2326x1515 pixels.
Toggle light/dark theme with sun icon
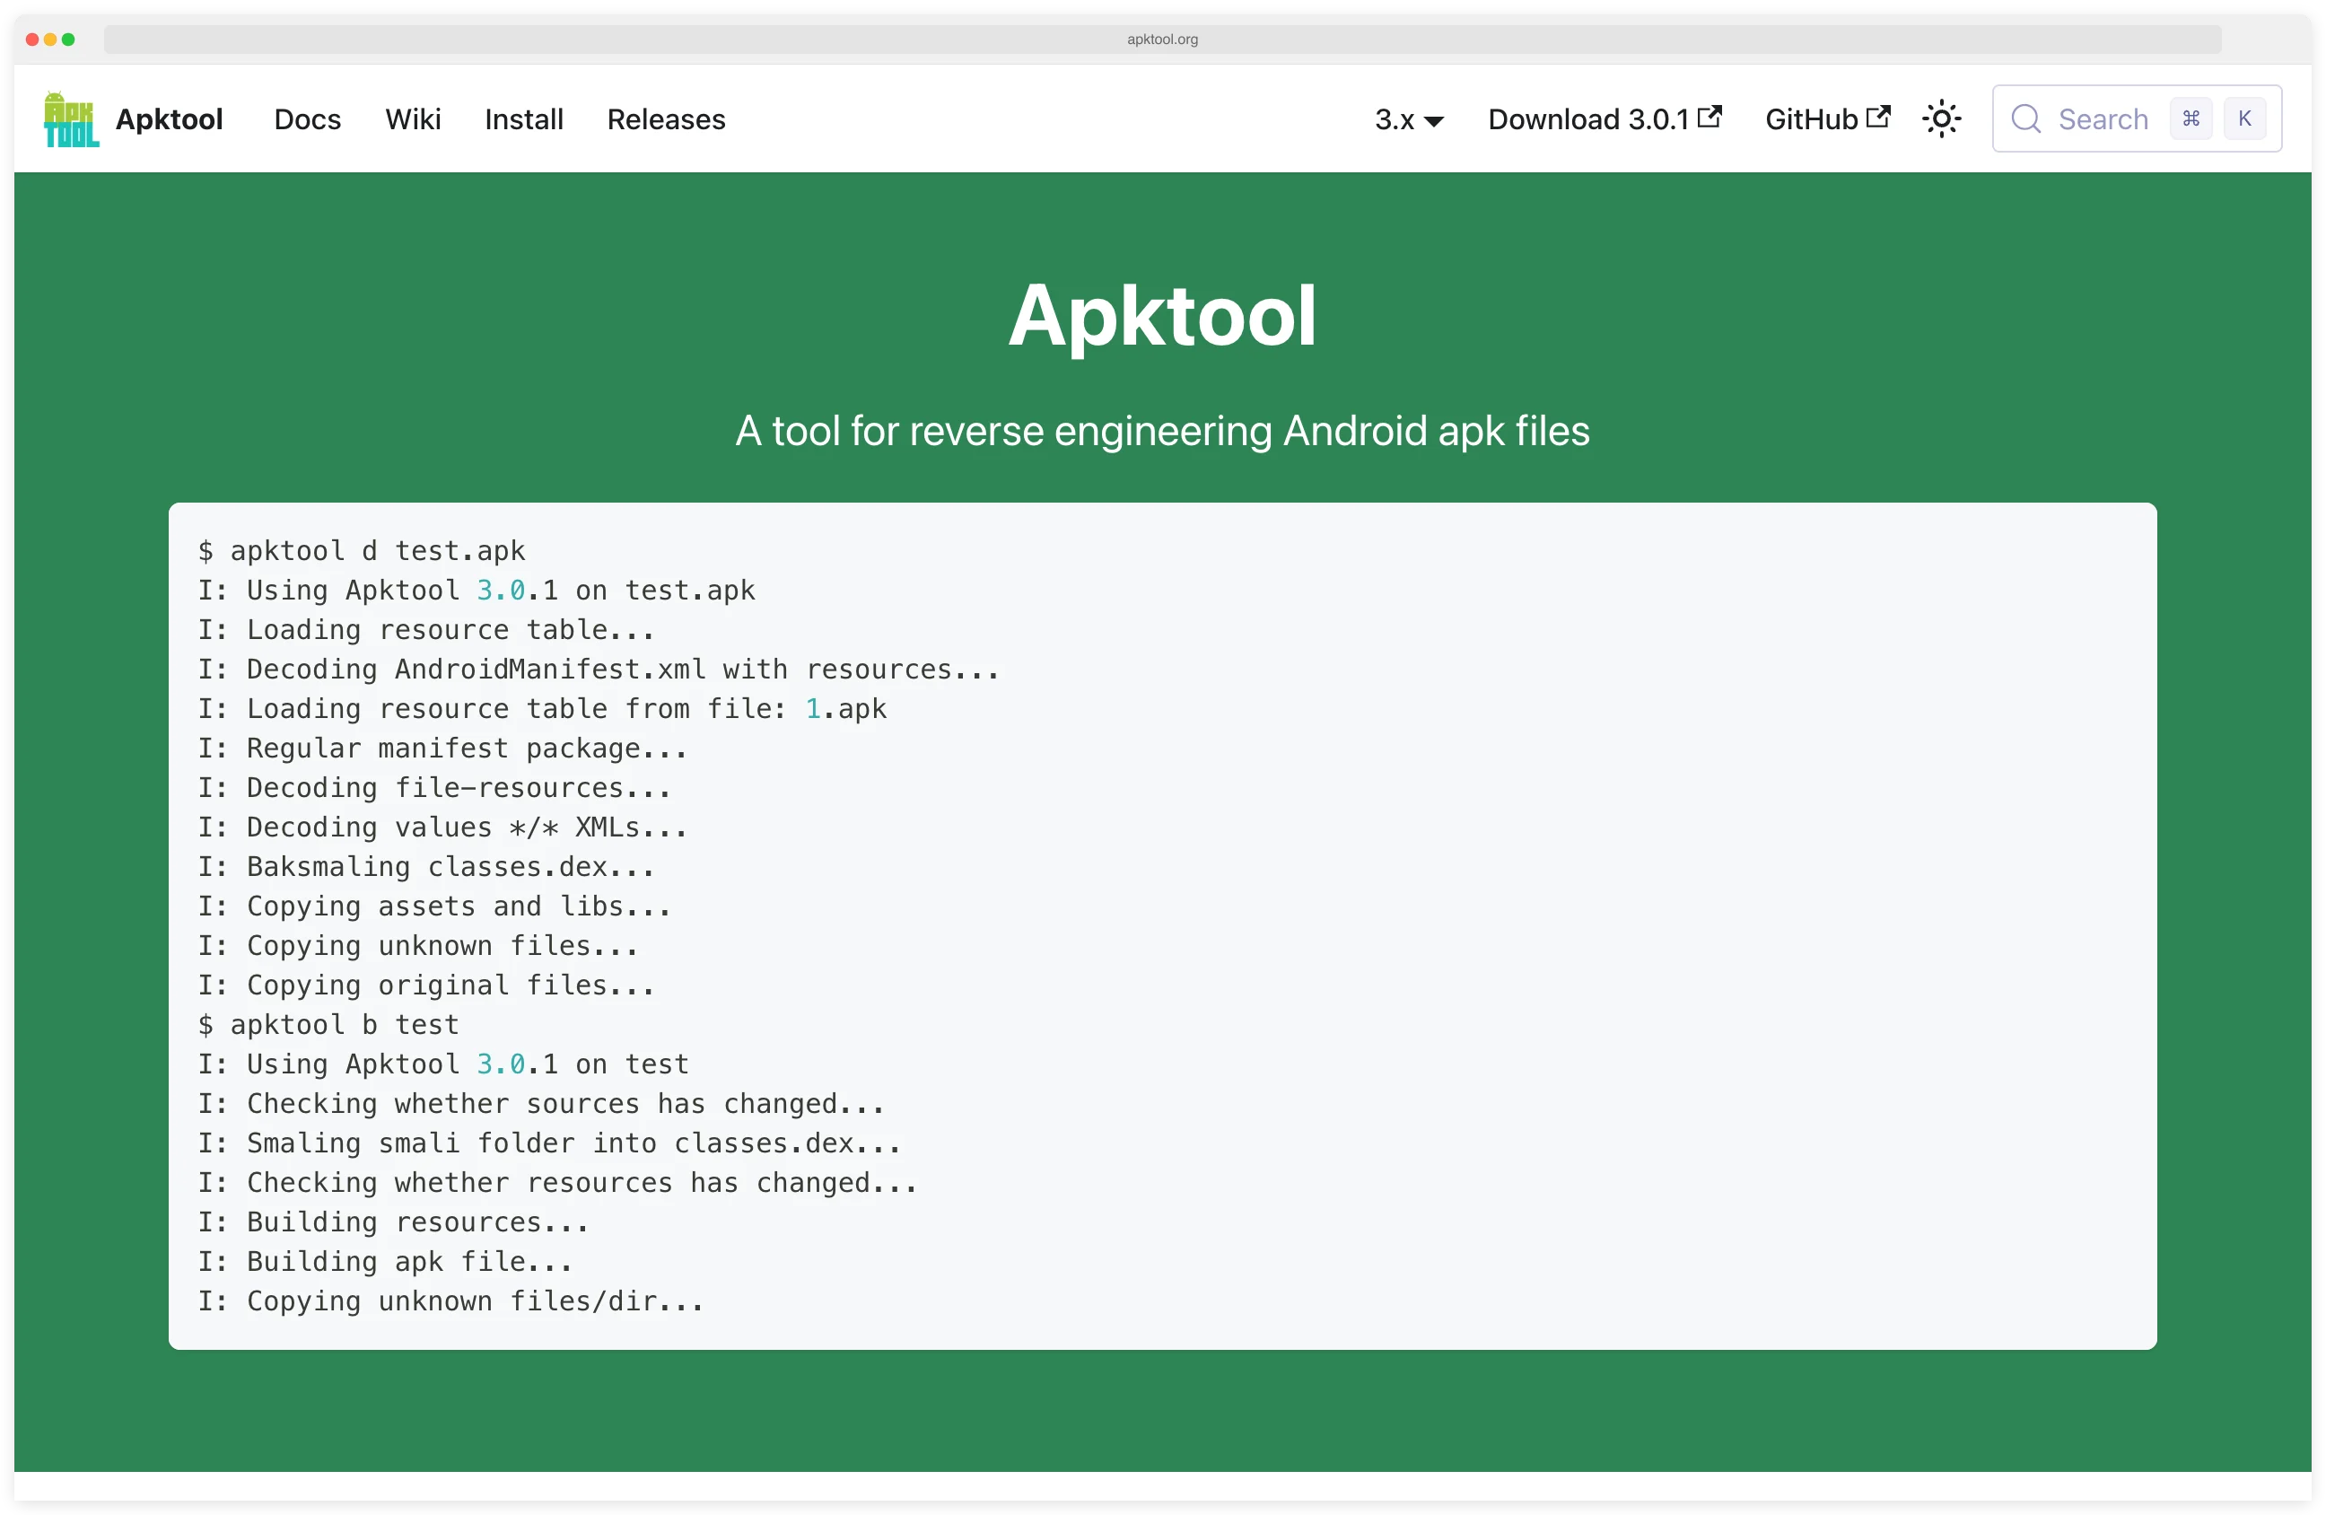point(1941,118)
